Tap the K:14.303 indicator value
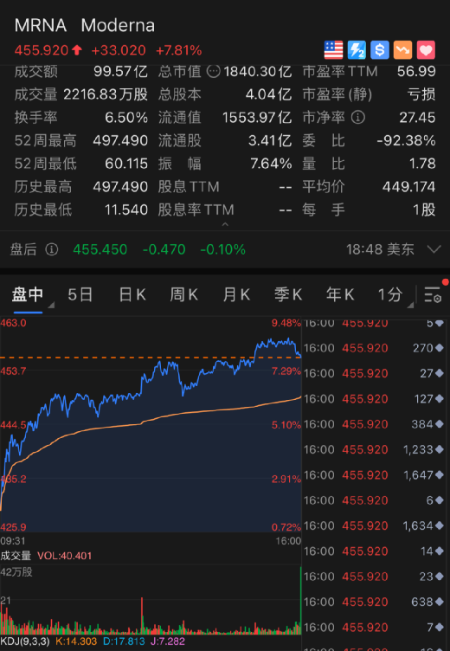Viewport: 450px width, 651px height. coord(76,641)
